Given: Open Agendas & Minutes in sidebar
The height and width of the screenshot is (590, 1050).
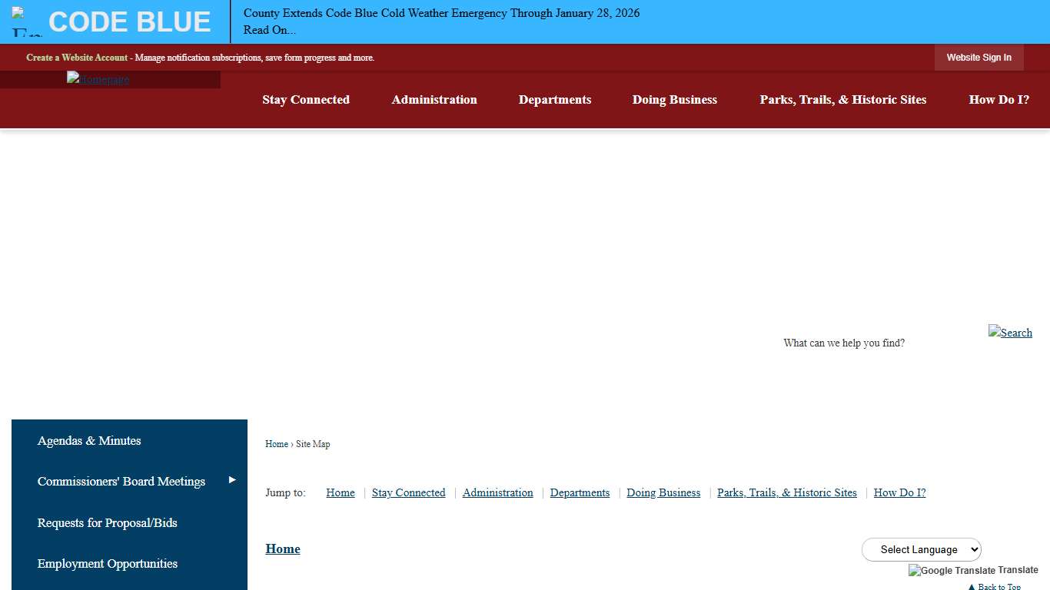Looking at the screenshot, I should (x=89, y=440).
